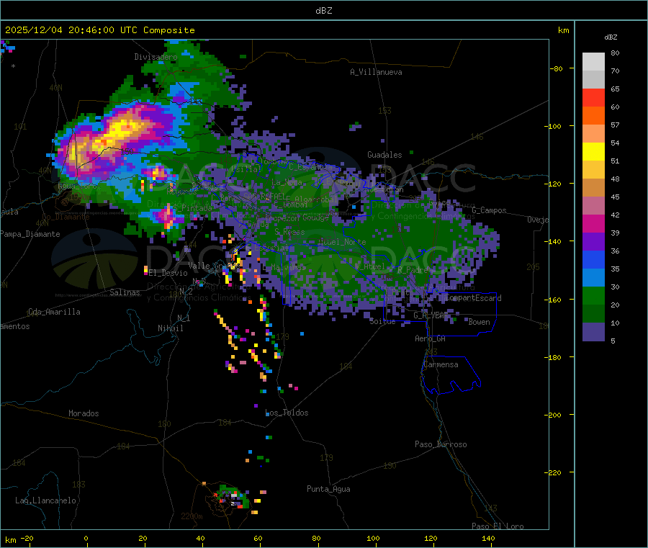Click the 'Paso_Barroso' map label
Viewport: 648px width, 548px height.
(x=441, y=444)
